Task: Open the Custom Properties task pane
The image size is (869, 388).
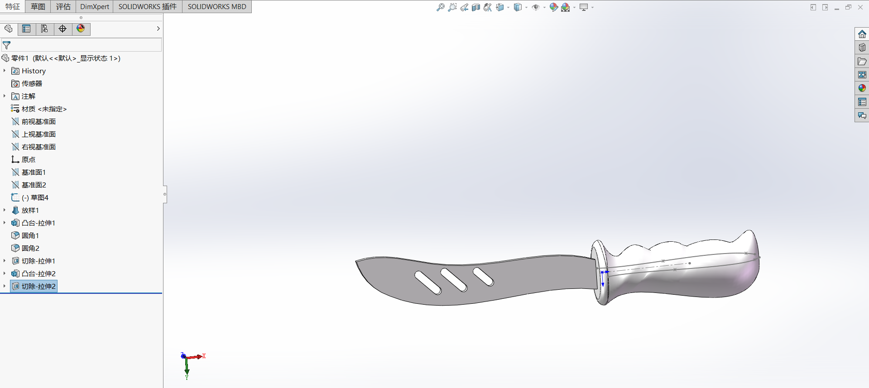Action: (862, 102)
